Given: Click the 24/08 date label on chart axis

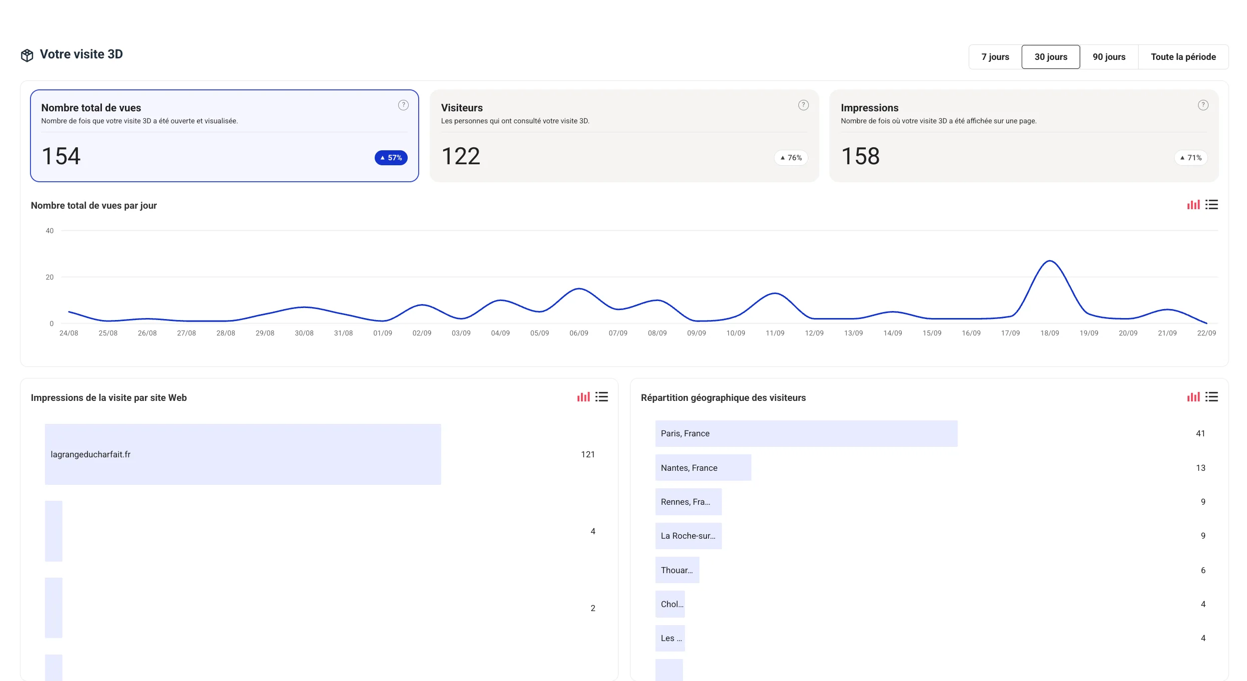Looking at the screenshot, I should (x=68, y=333).
